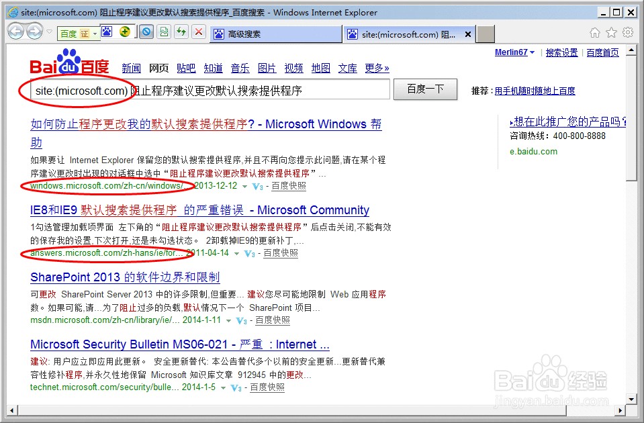
Task: Go to the 百度首页 link
Action: [x=602, y=52]
